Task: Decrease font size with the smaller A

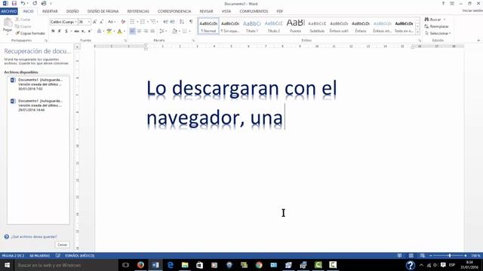Action: tap(101, 22)
